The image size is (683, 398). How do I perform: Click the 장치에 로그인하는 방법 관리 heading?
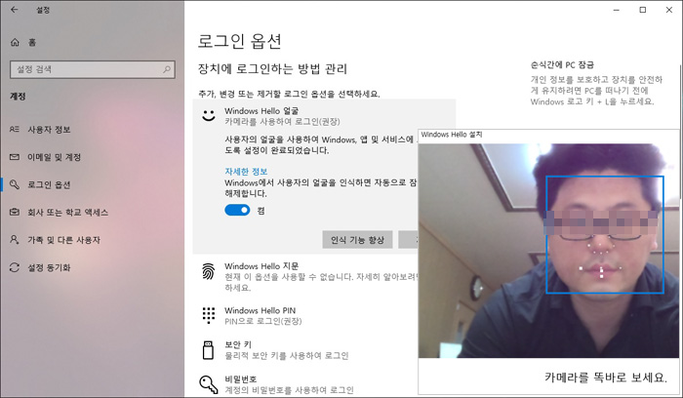[272, 69]
